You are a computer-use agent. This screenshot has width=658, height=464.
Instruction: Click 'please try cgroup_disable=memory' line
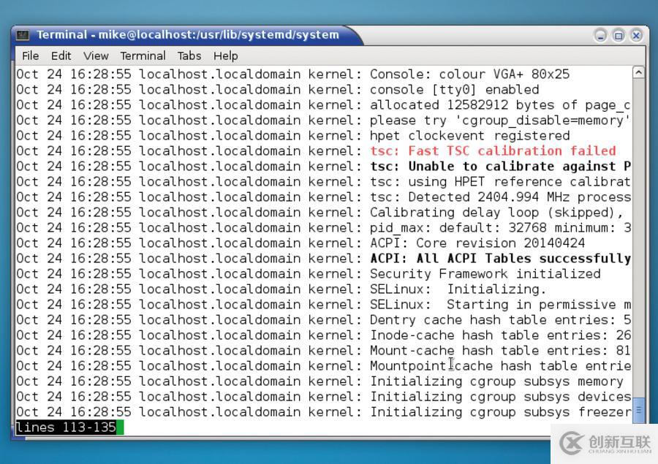tap(324, 121)
